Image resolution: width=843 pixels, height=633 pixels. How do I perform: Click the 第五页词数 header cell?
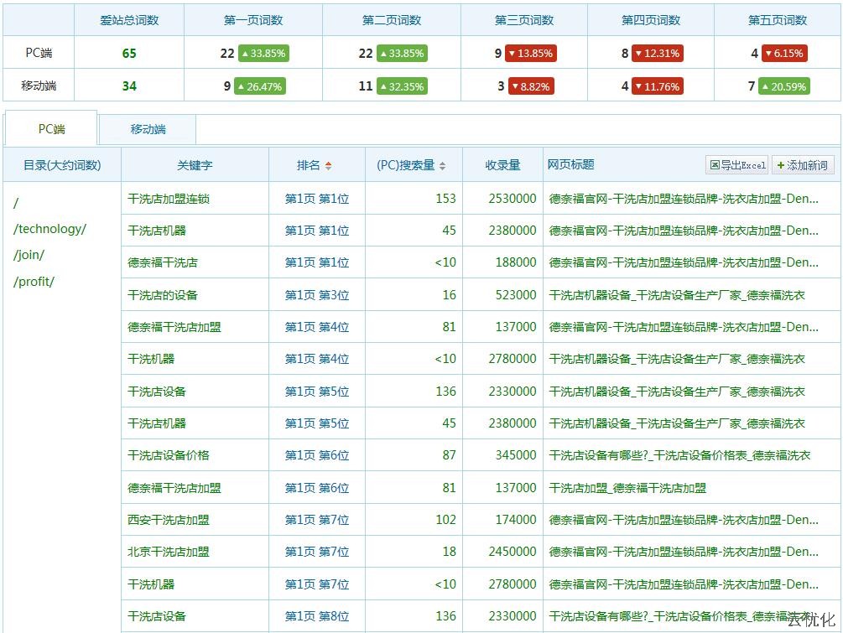pyautogui.click(x=778, y=20)
